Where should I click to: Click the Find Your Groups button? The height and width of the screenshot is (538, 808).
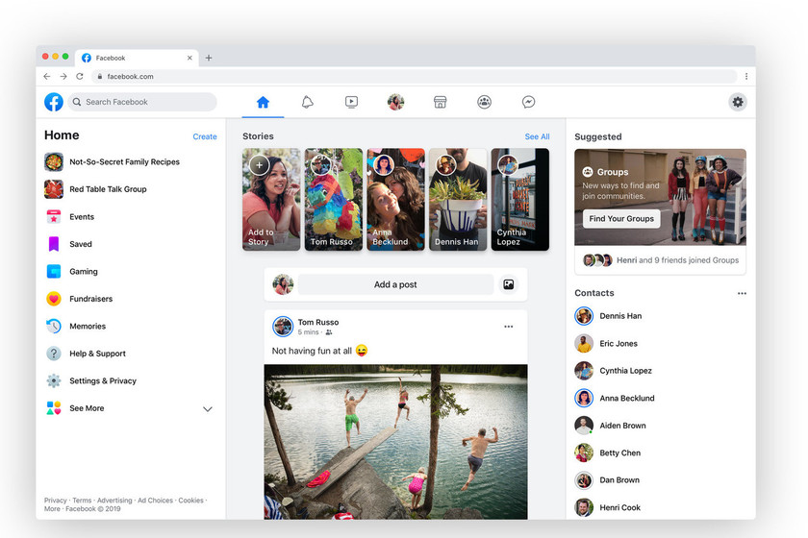[x=621, y=218]
